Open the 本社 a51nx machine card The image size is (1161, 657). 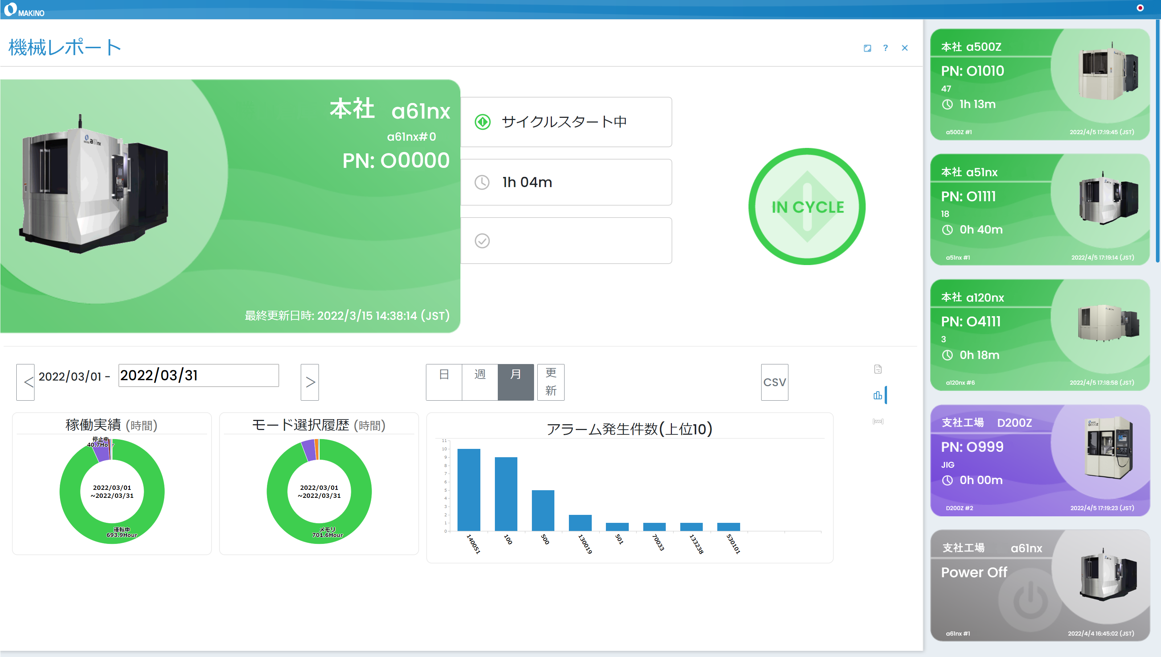(1040, 210)
